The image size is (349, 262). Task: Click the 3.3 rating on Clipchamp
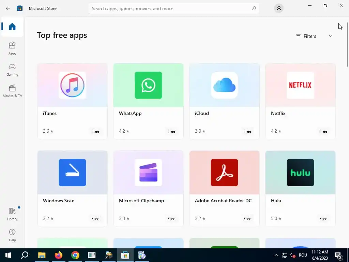pos(124,218)
